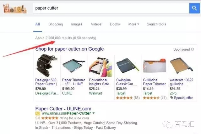
Task: Switch to the Images tab
Action: pyautogui.click(x=77, y=24)
